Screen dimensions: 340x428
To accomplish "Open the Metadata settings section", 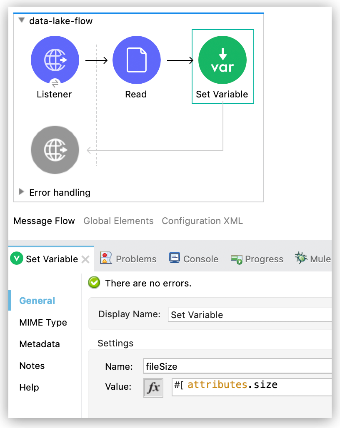I will point(39,344).
